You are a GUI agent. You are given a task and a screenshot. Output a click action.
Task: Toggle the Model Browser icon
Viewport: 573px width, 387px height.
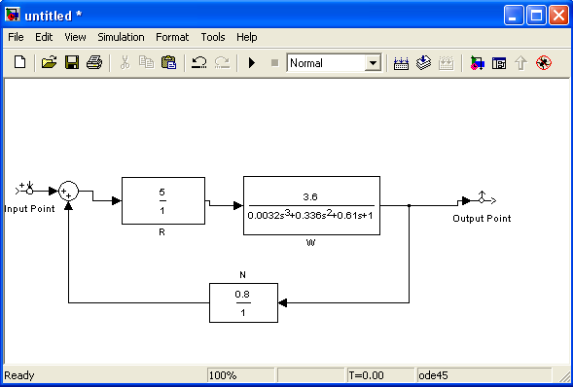pos(499,63)
